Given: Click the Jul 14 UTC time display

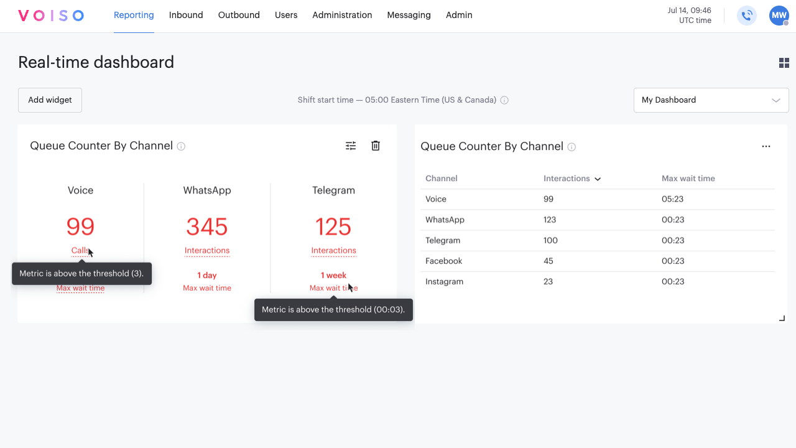Looking at the screenshot, I should tap(689, 16).
